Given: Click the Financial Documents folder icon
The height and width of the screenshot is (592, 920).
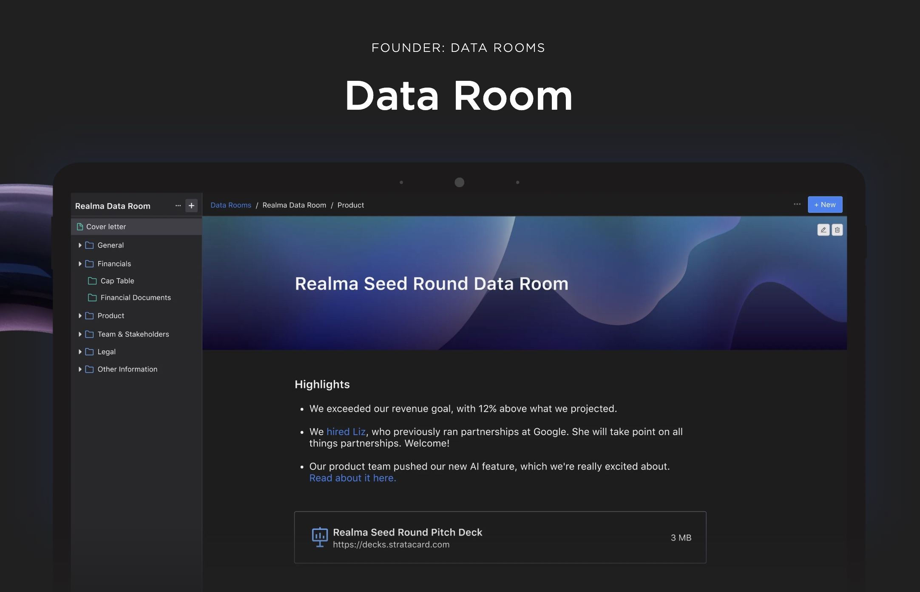Looking at the screenshot, I should 92,298.
